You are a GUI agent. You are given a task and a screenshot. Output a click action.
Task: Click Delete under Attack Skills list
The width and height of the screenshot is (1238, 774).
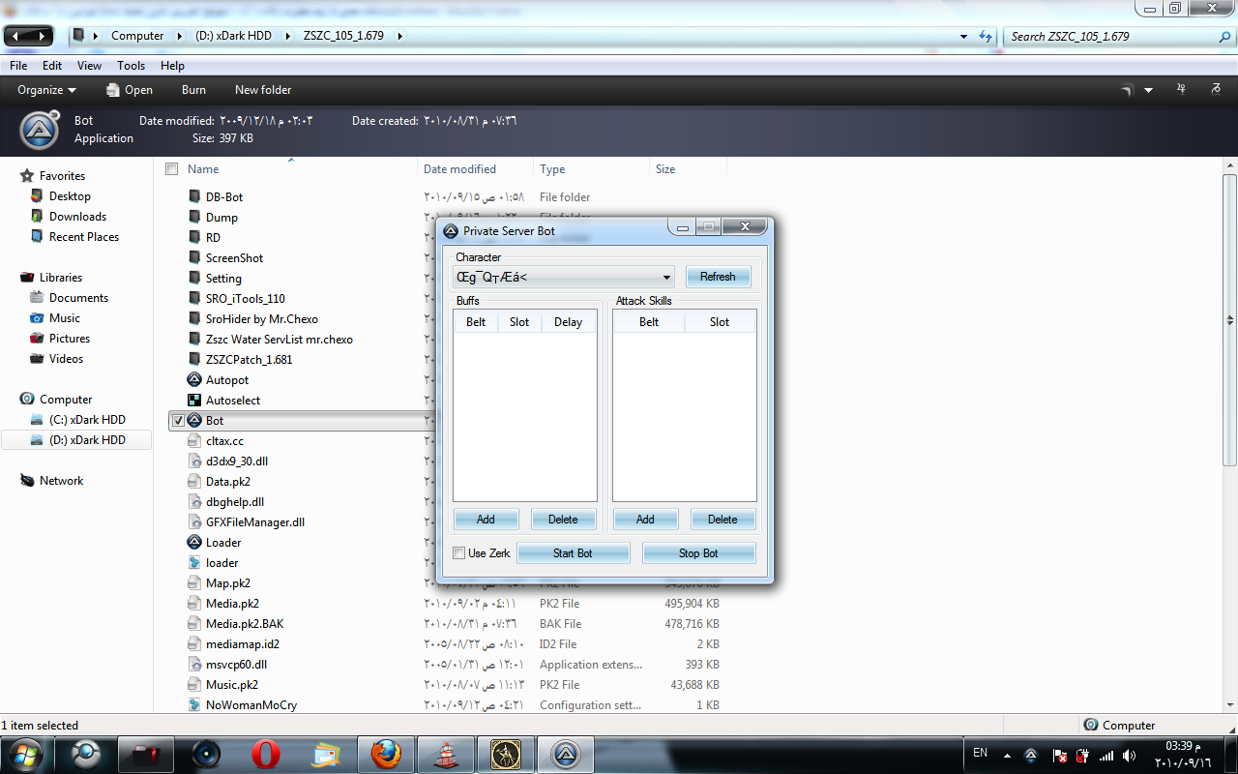coord(722,520)
